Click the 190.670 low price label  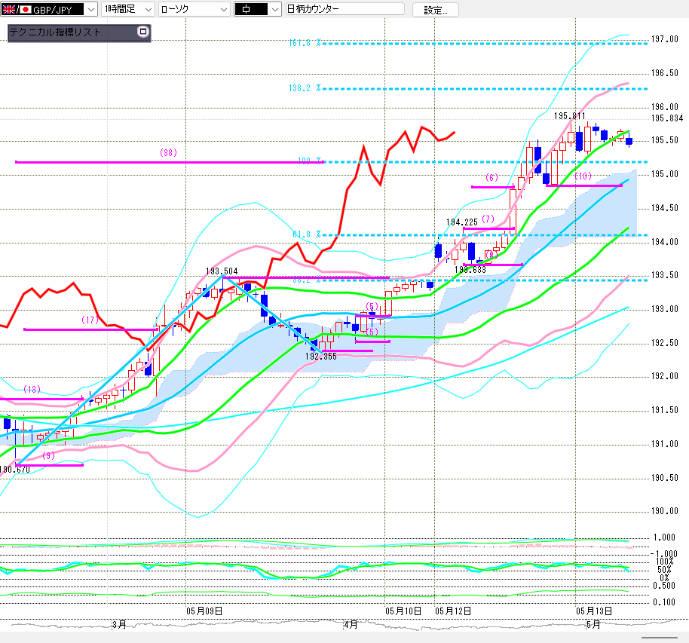15,470
